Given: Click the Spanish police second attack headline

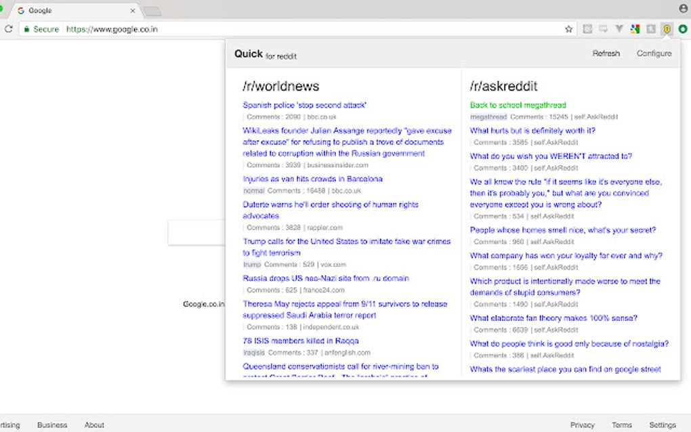Looking at the screenshot, I should [305, 105].
